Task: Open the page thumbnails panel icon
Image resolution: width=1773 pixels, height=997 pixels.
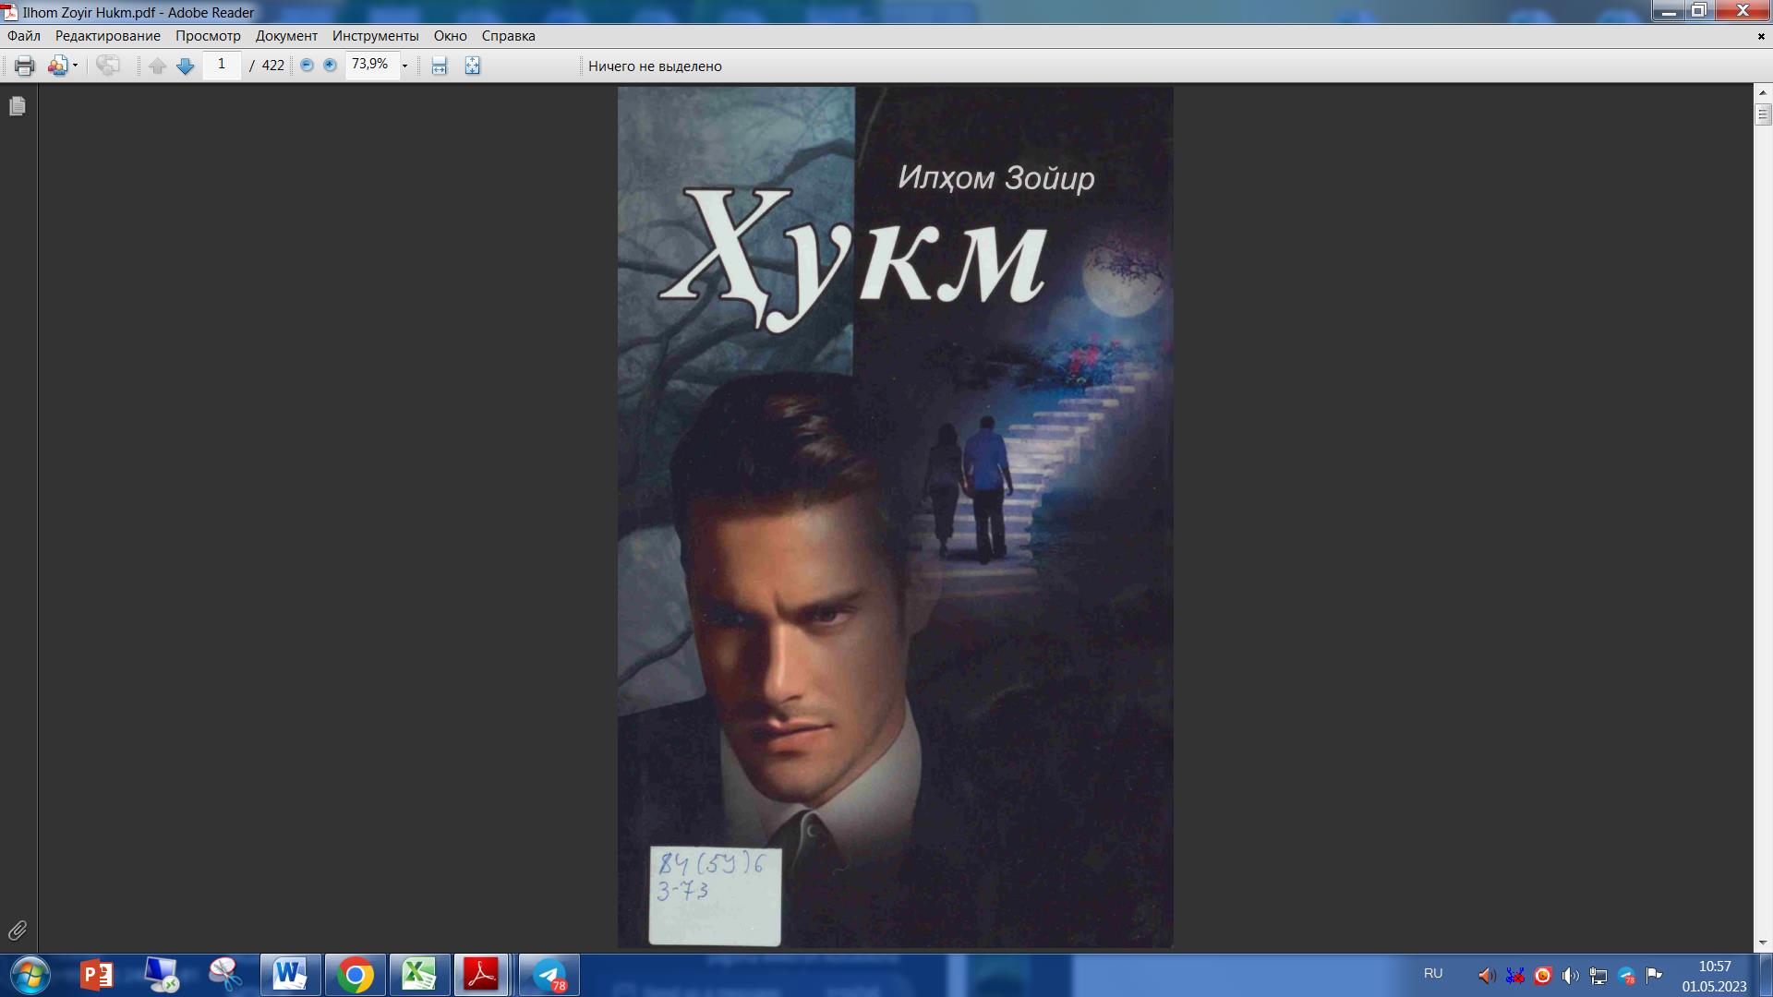Action: (x=17, y=106)
